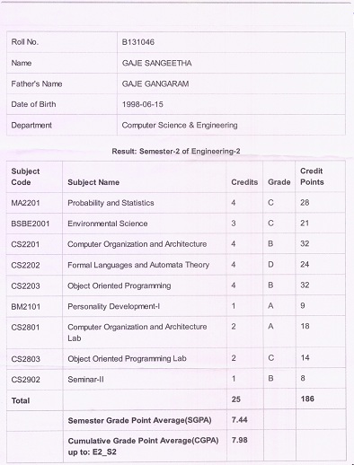Select date of birth 1998-06-15
The height and width of the screenshot is (465, 354).
[x=143, y=104]
